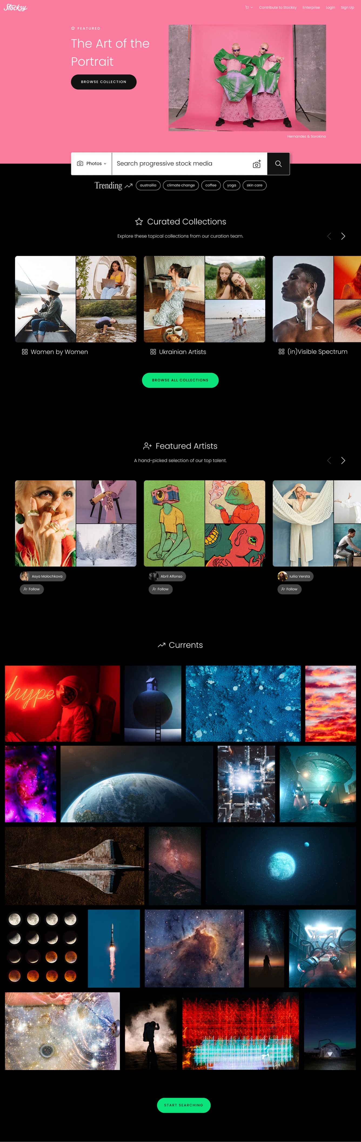Open the Enterprise menu link
Image resolution: width=361 pixels, height=1142 pixels.
pos(311,8)
